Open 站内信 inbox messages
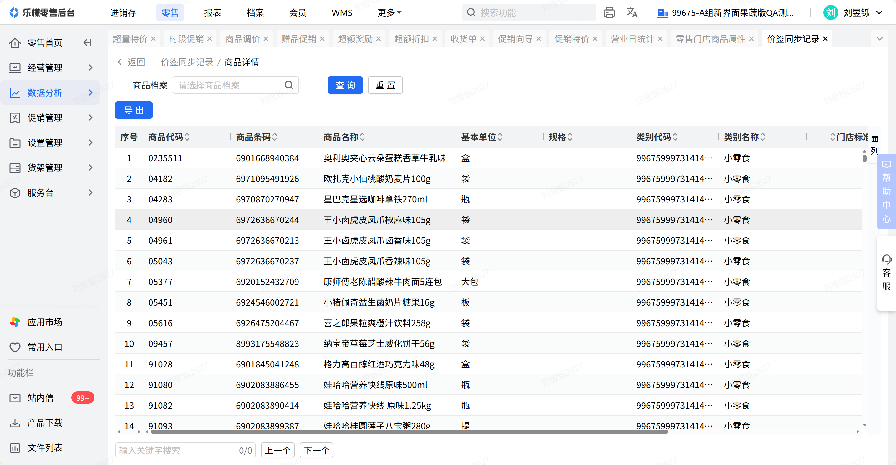This screenshot has height=465, width=896. point(40,397)
